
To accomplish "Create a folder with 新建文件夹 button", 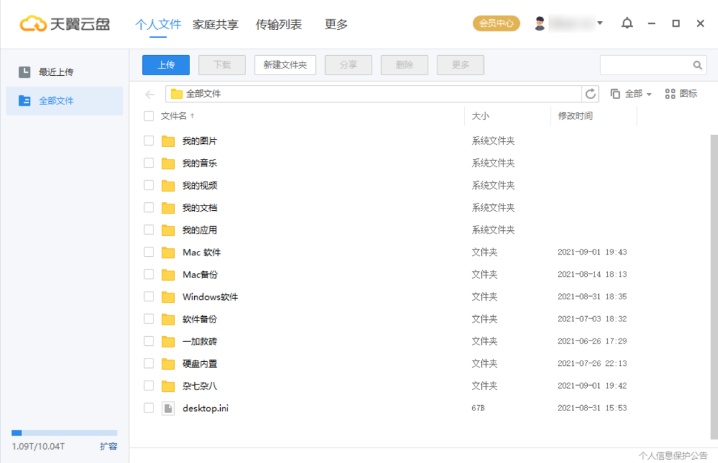I will [285, 65].
